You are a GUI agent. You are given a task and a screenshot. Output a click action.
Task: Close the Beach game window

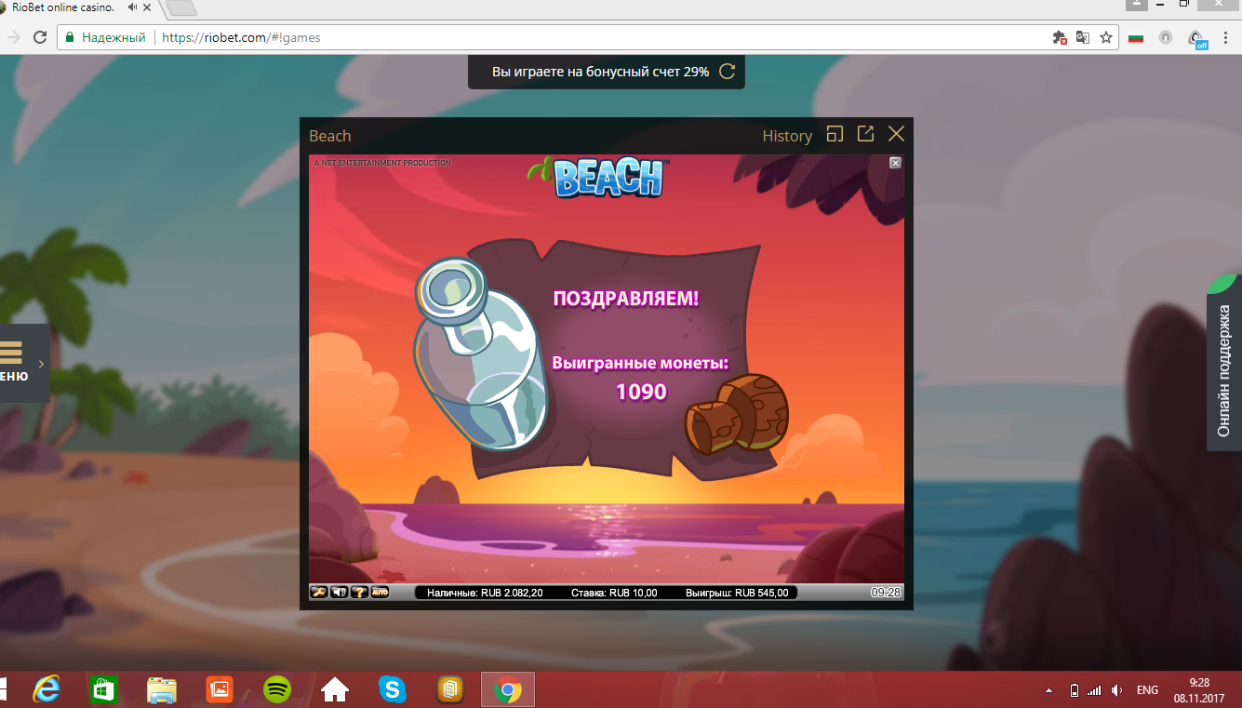896,134
